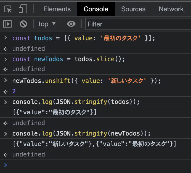Click the return arrow beside first undefined

[x=6, y=49]
